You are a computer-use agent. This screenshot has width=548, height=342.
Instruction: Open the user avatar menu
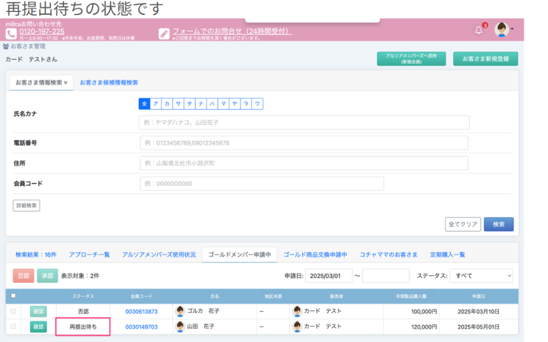tap(503, 29)
